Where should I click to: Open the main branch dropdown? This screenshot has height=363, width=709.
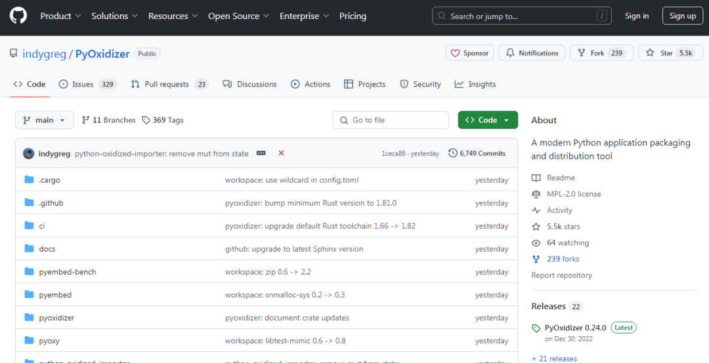coord(45,120)
